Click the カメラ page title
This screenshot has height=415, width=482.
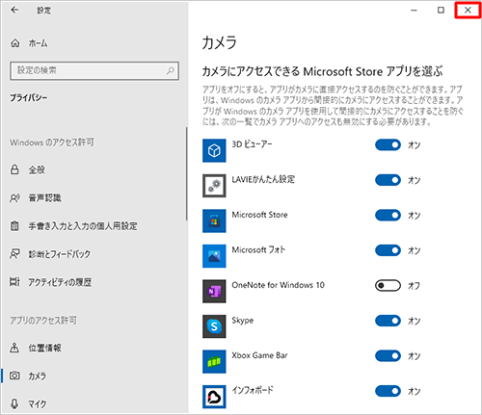click(220, 42)
